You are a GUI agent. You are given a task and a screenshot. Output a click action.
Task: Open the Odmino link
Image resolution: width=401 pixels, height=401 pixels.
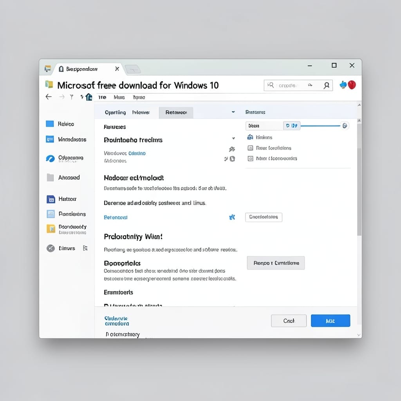[x=137, y=153]
